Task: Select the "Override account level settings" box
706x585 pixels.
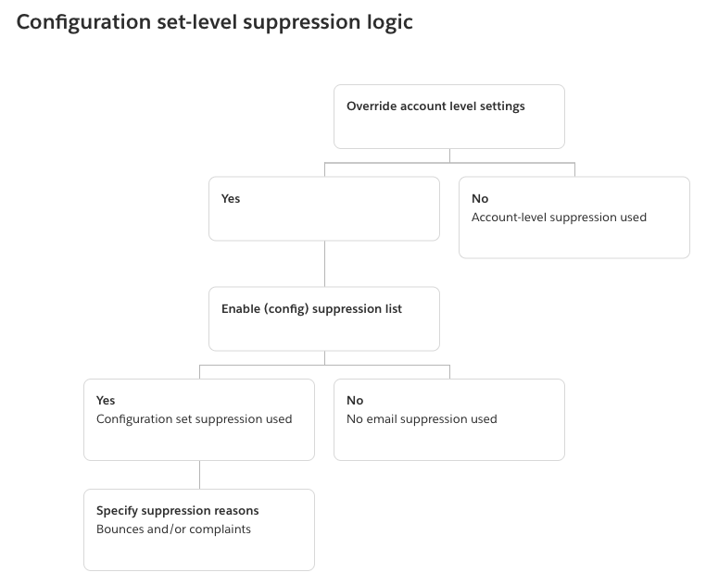Action: pyautogui.click(x=448, y=117)
